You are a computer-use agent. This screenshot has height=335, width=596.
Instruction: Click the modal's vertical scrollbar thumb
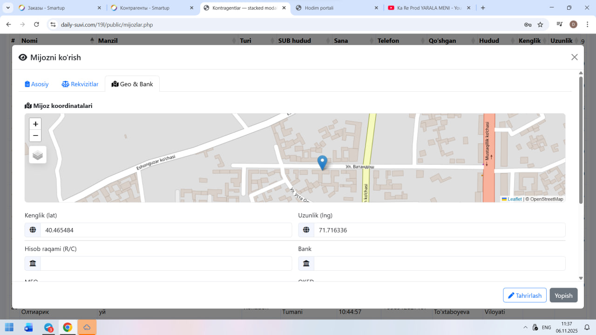tap(581, 140)
